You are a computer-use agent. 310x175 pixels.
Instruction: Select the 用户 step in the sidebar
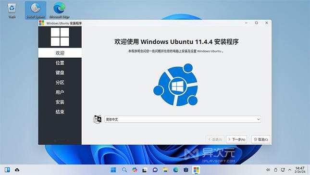[x=60, y=92]
